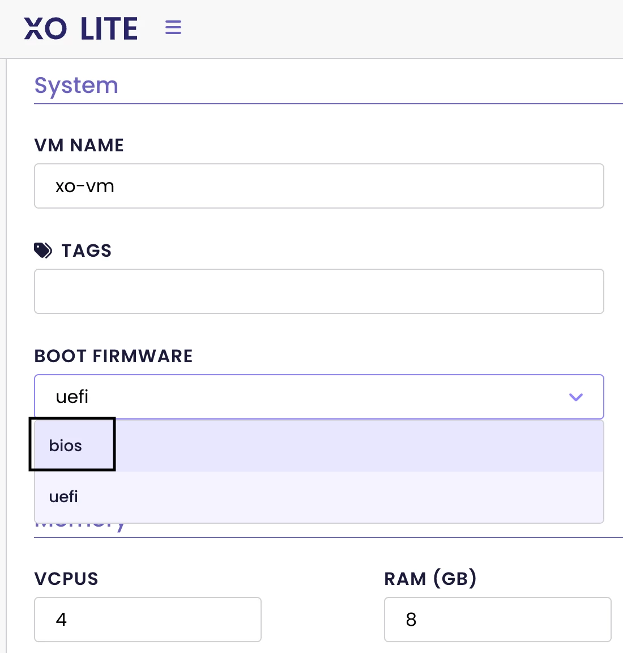Select the bios option

tap(319, 446)
